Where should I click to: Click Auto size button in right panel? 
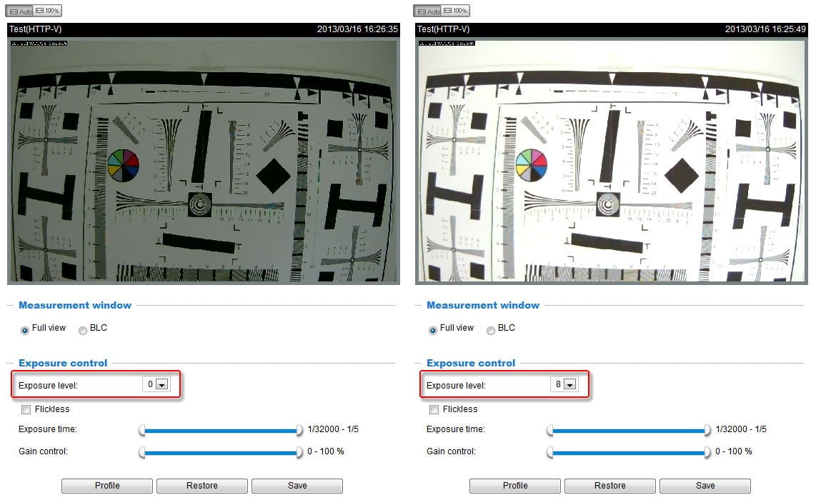point(428,11)
